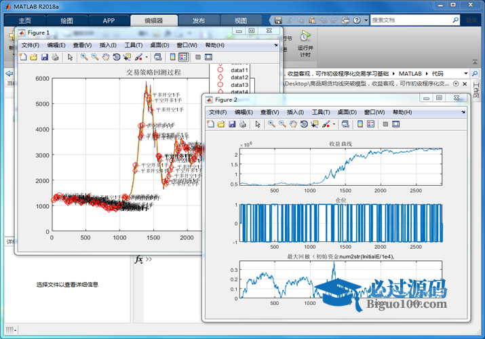Activate Zoom In tool in Figure 2
485x339 pixels.
point(271,124)
